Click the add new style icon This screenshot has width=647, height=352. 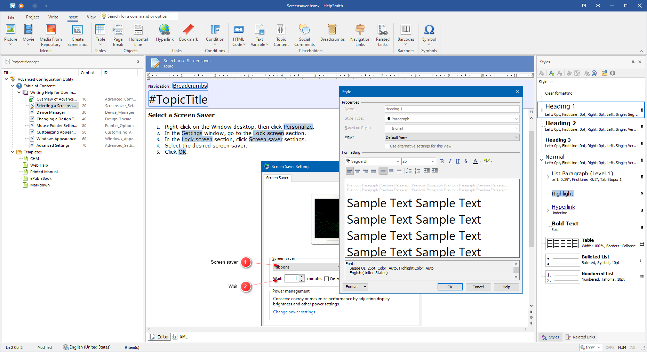tap(551, 73)
